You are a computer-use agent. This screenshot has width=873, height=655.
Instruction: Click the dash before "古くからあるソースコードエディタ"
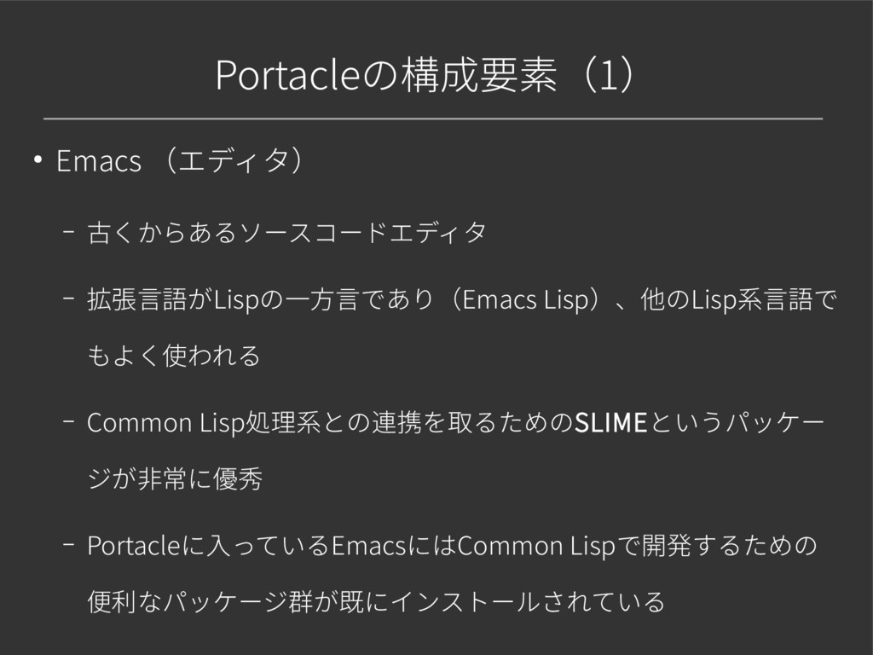(x=68, y=230)
